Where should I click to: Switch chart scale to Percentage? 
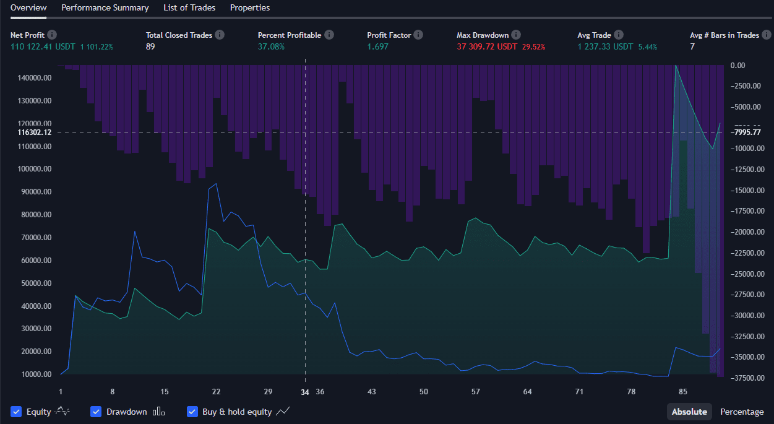742,412
